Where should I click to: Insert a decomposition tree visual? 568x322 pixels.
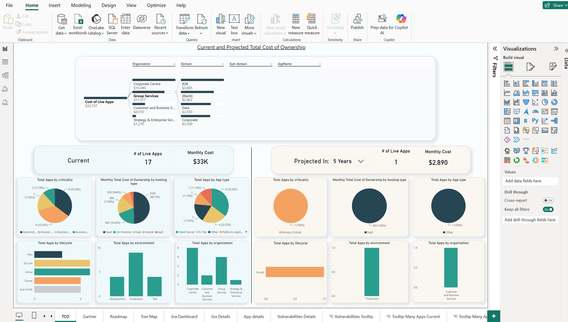(x=554, y=121)
